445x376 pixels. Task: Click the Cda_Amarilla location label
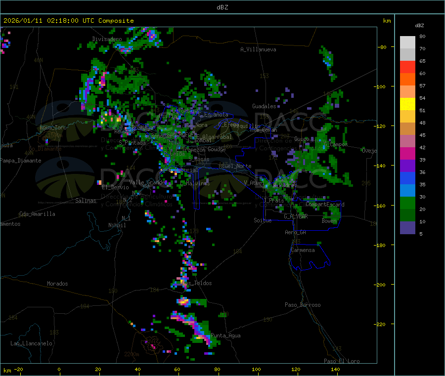pyautogui.click(x=37, y=214)
